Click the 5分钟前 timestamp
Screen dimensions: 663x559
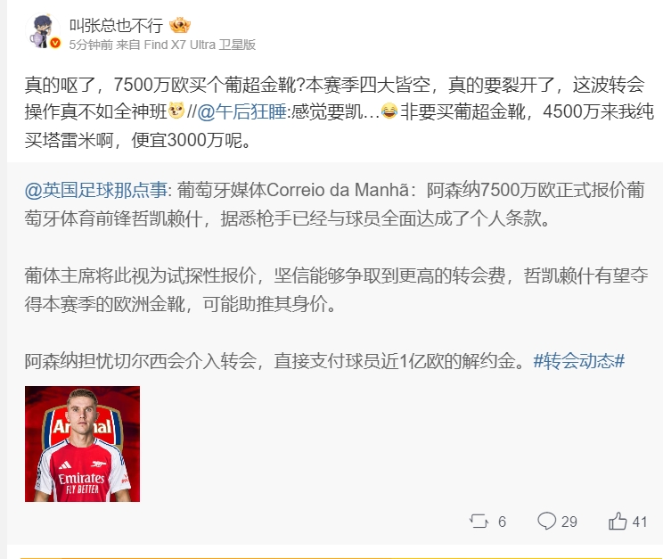[91, 45]
